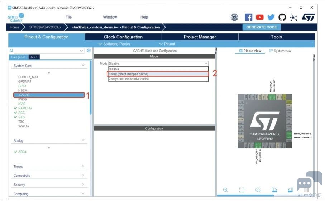Click the category list vertical scrollbar

pos(90,87)
